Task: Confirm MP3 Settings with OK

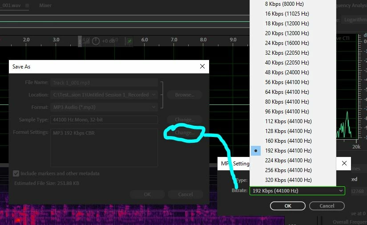Action: [288, 206]
